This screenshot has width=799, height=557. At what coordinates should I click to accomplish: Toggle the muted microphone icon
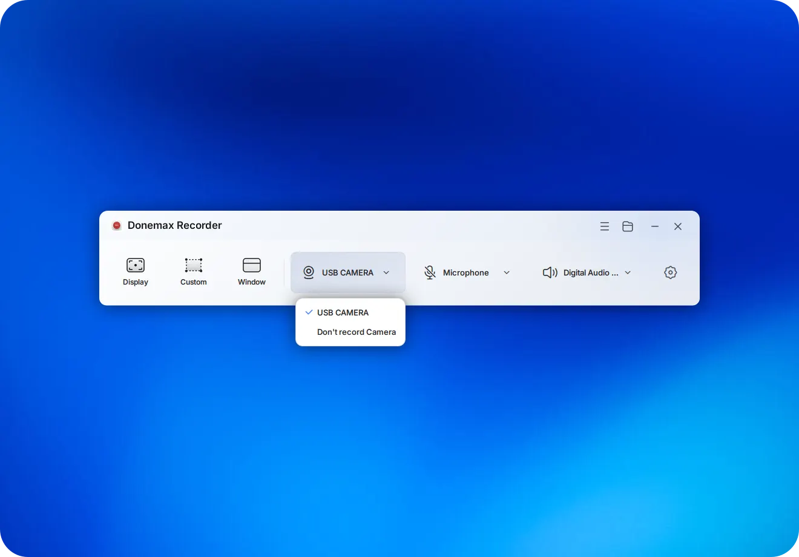430,272
